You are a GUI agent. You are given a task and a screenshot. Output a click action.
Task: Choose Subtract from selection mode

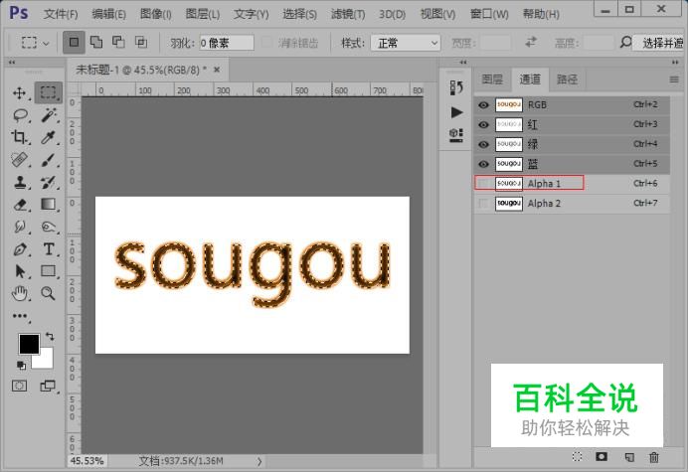click(x=118, y=42)
